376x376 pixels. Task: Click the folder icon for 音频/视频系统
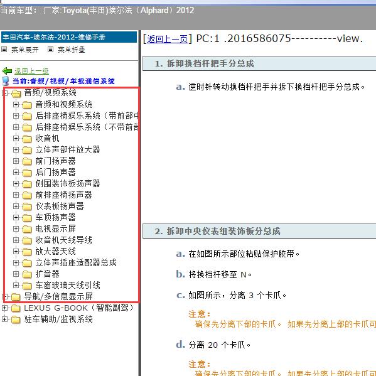16,94
